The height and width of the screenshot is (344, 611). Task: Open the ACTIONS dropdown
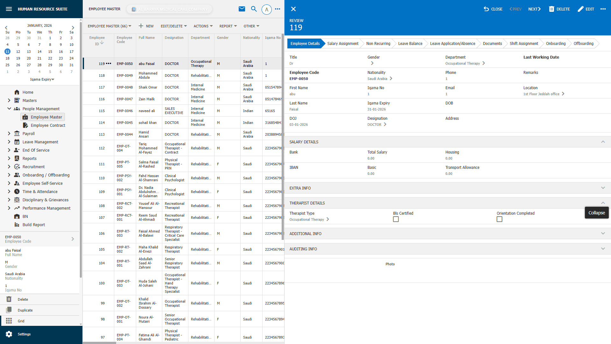(203, 26)
